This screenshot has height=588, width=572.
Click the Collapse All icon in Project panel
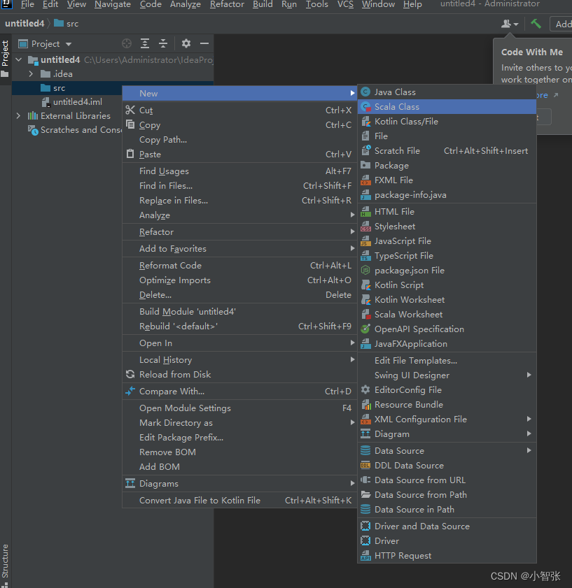[163, 43]
